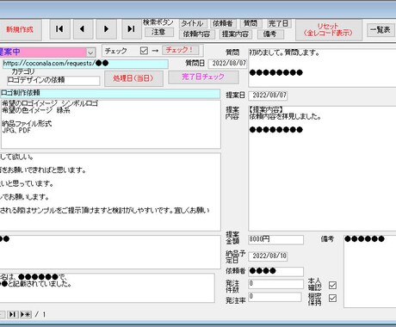Click text 希望の色イメージ 緑系
Screen dimensions: 396x327
point(36,110)
